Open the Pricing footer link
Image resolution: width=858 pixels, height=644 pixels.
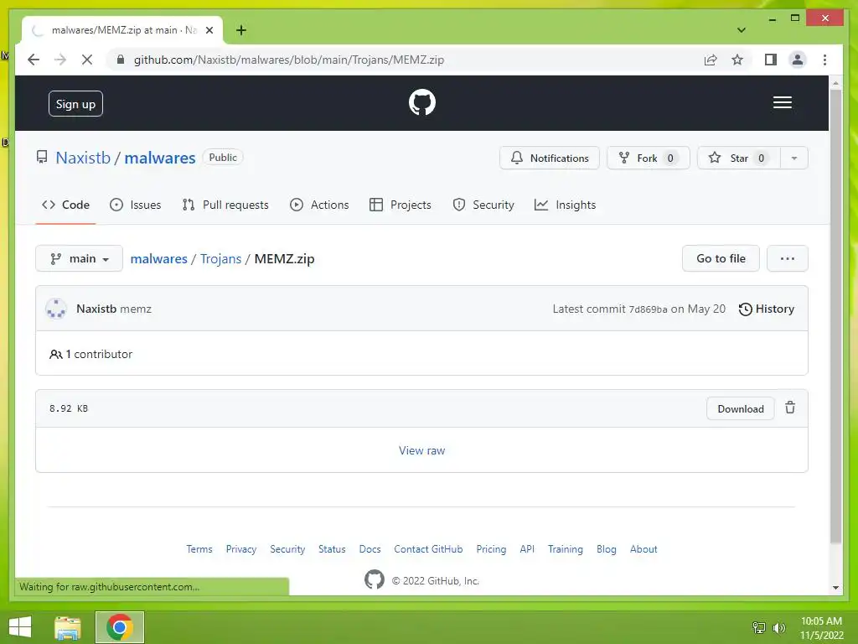[x=491, y=549]
